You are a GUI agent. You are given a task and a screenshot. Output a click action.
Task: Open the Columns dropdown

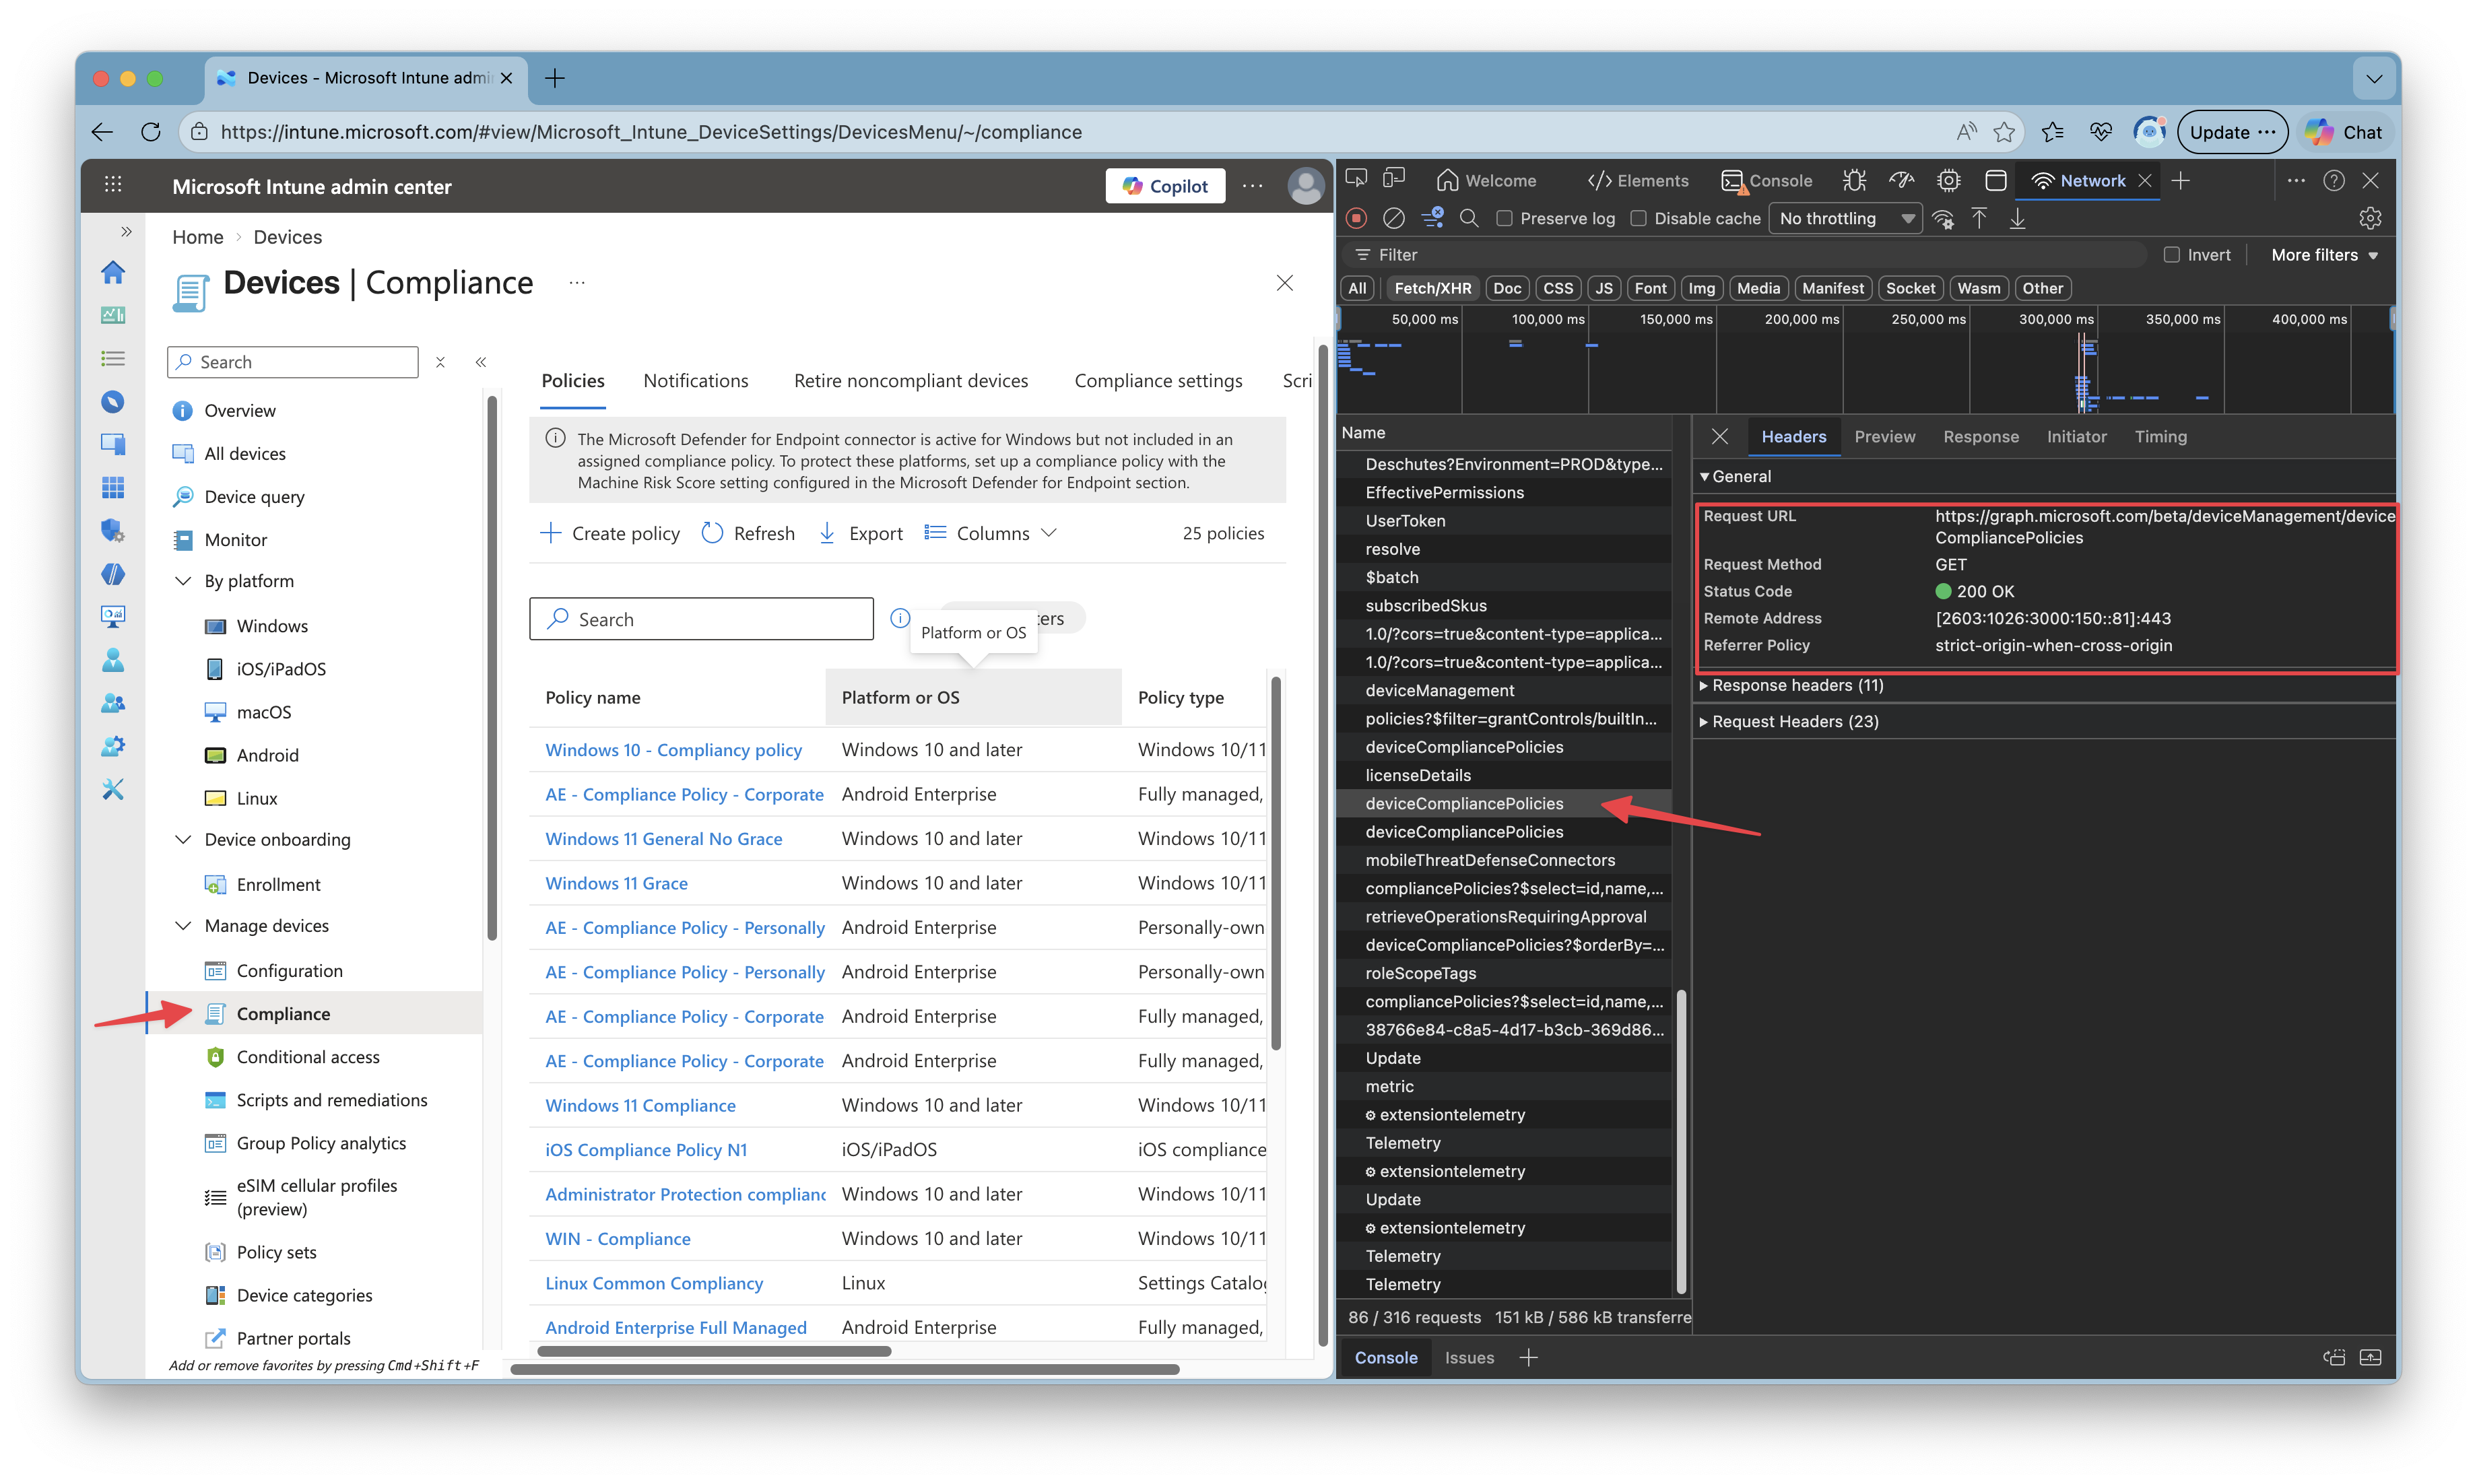(x=991, y=533)
